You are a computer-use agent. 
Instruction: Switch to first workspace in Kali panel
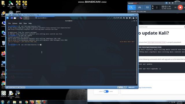click(12, 18)
